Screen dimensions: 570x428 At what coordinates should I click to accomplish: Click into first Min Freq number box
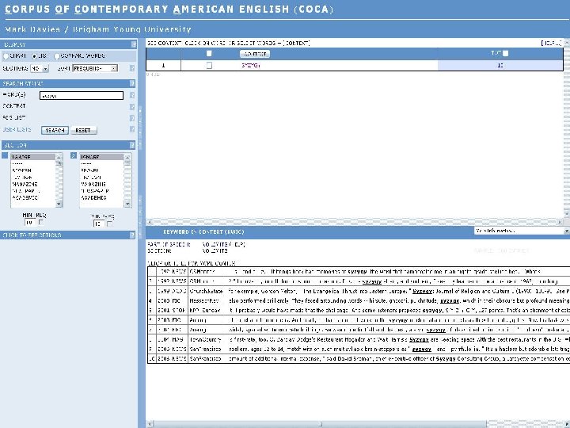30,223
